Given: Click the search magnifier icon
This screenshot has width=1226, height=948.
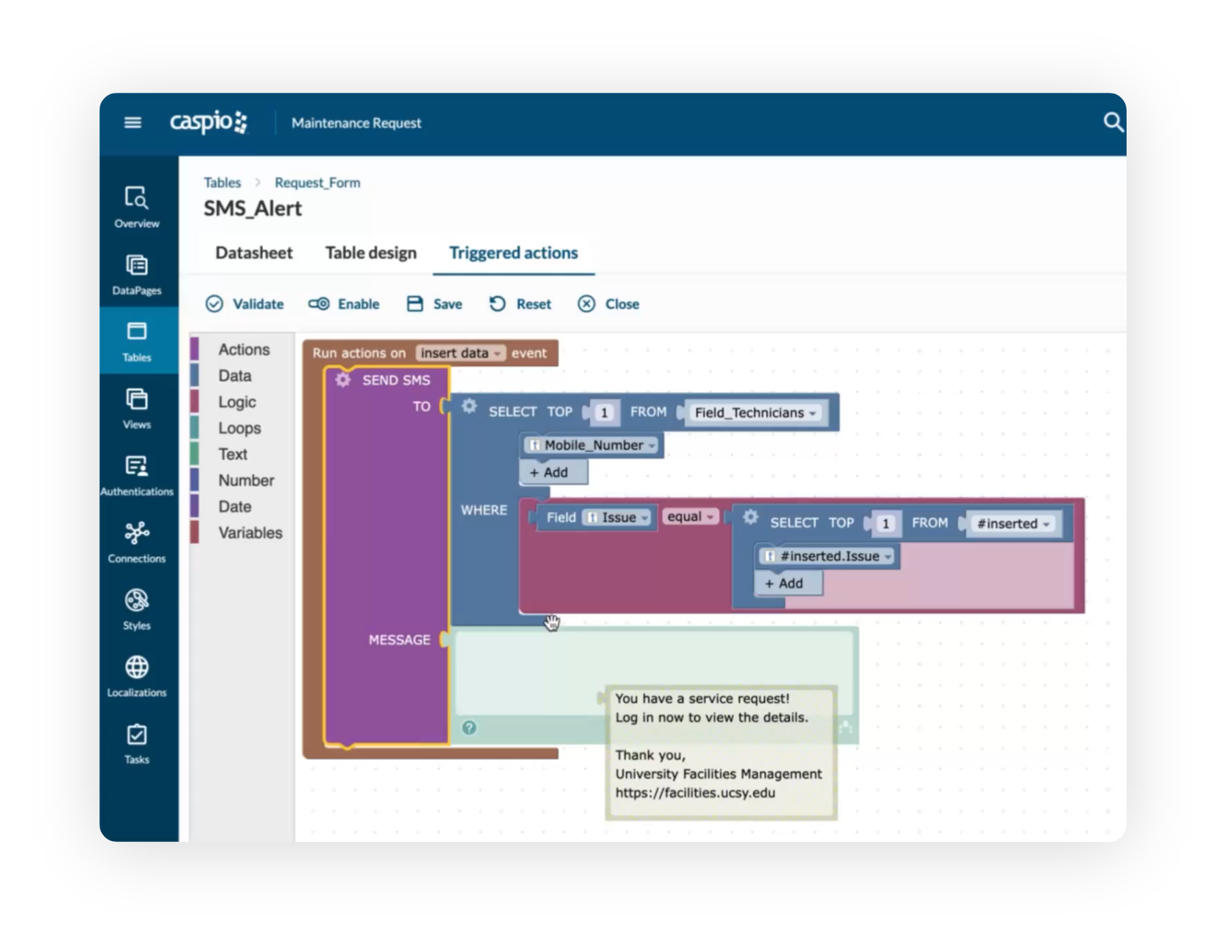Looking at the screenshot, I should tap(1113, 122).
